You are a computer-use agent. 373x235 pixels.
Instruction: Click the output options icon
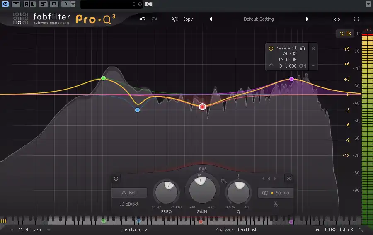(317, 230)
